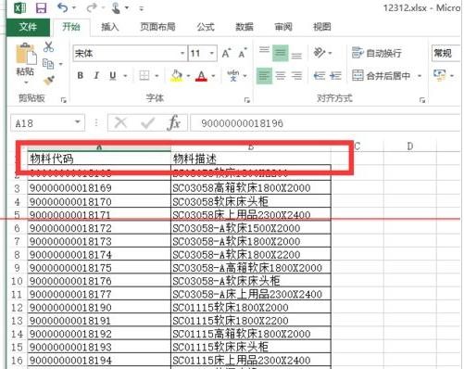Click the formula bar showing 90000000018196
Viewport: 464px width, 369px height.
point(325,123)
